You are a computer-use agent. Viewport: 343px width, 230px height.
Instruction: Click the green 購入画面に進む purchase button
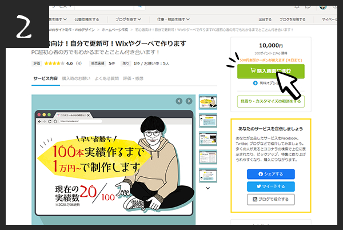coord(270,71)
